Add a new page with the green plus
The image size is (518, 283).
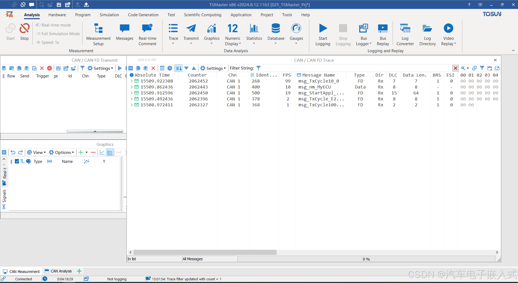(x=79, y=271)
